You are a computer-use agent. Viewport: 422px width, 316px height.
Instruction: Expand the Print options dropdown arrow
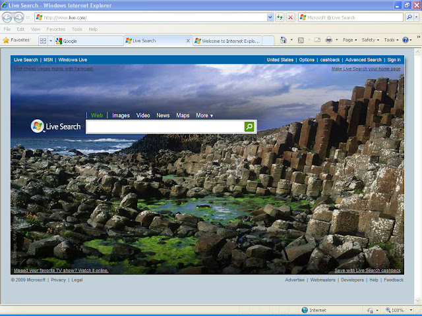[336, 40]
